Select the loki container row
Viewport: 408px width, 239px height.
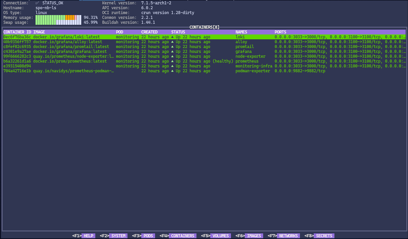click(204, 37)
